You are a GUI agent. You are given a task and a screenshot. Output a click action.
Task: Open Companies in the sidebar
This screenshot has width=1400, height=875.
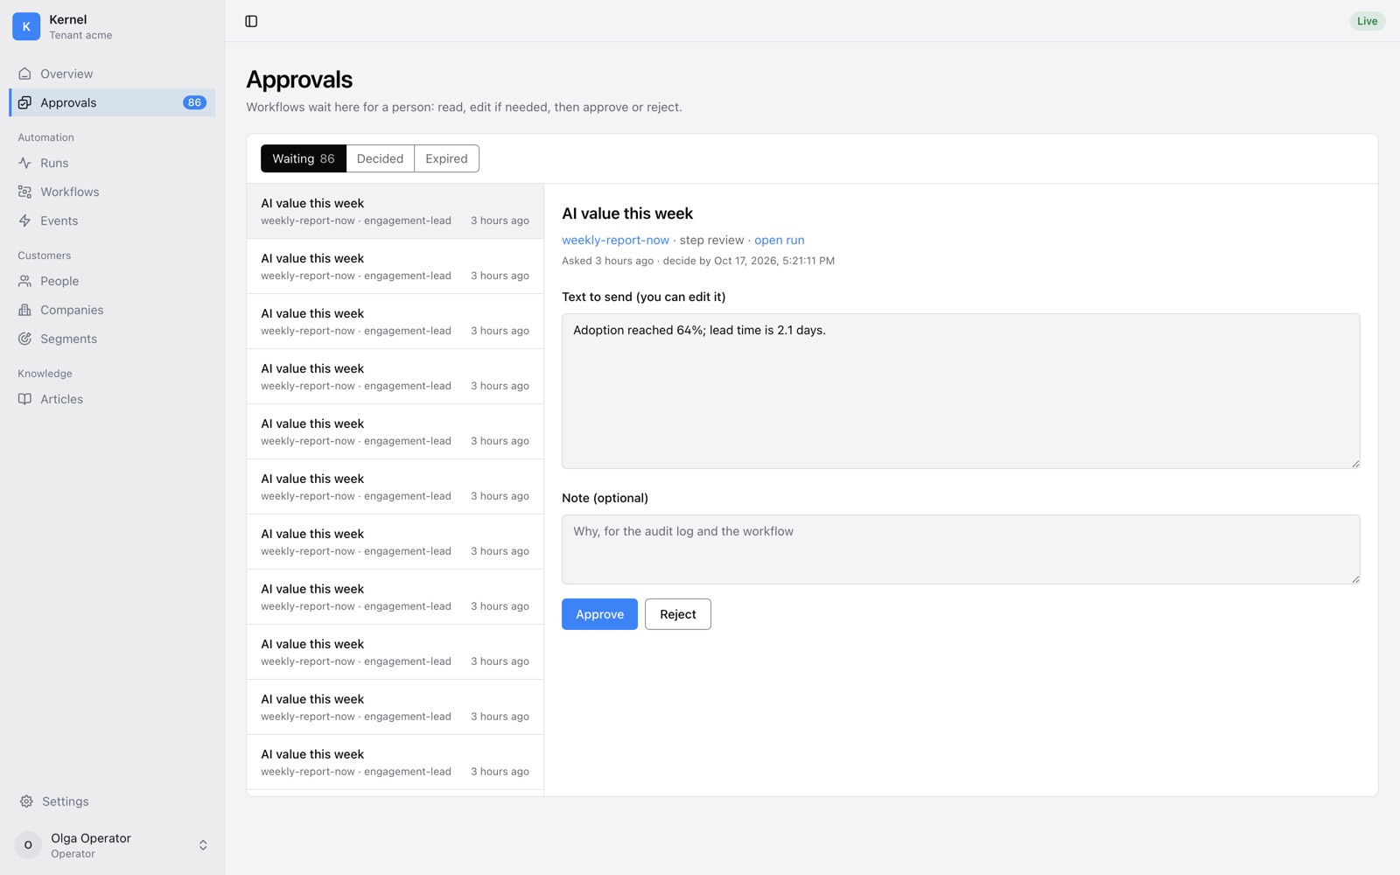click(112, 310)
